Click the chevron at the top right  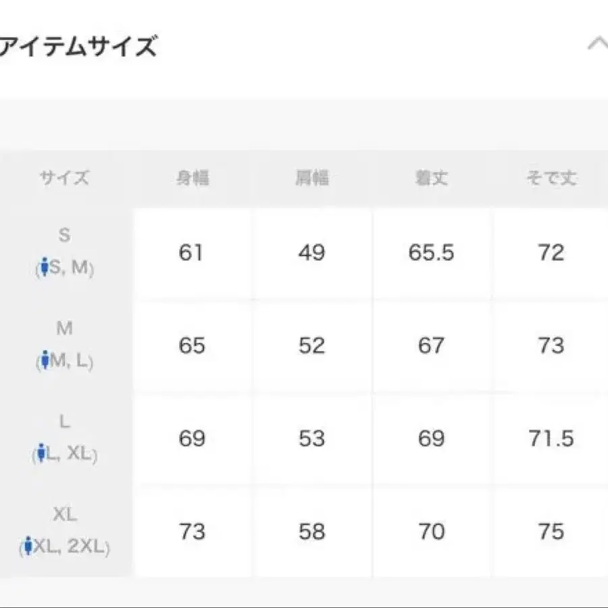(x=597, y=43)
